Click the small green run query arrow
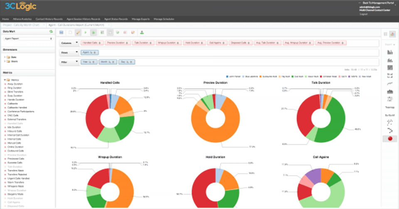 [86, 32]
